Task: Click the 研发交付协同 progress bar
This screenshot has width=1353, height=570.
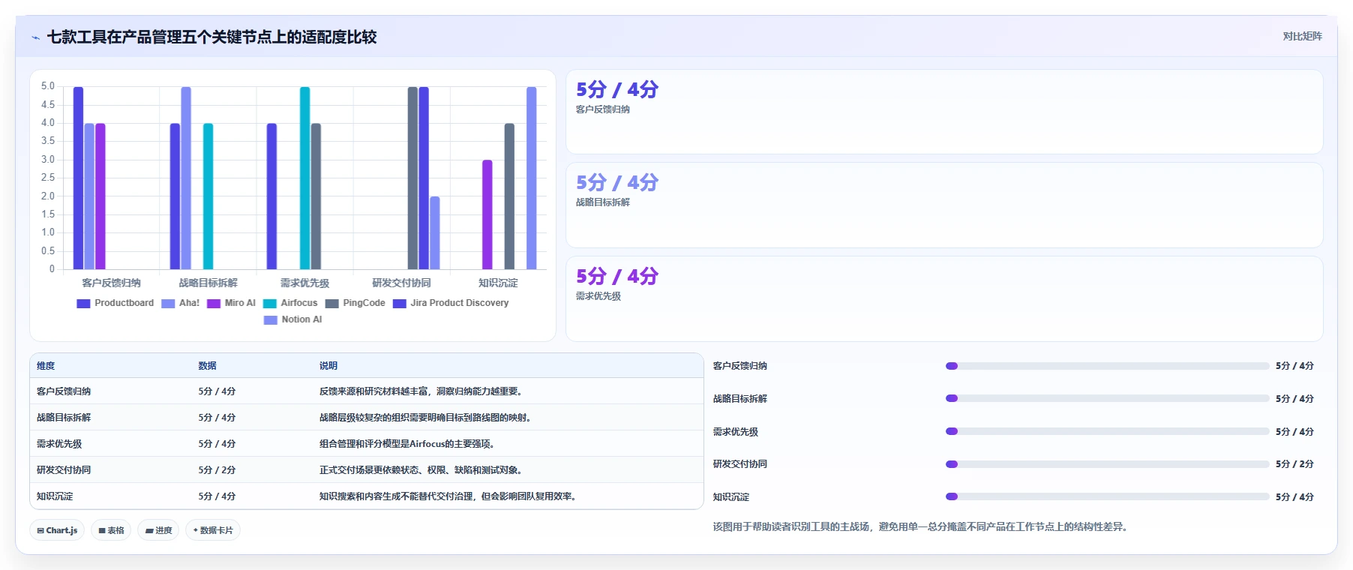Action: (x=1107, y=464)
